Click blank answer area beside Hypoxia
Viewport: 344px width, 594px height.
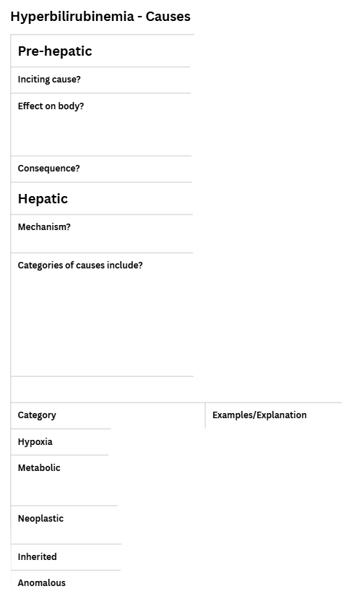[x=226, y=442]
